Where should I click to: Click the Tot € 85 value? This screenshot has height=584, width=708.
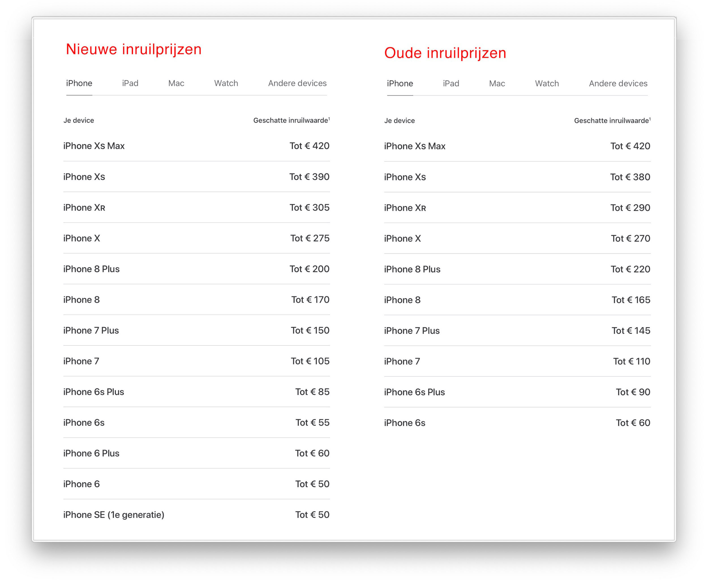312,392
